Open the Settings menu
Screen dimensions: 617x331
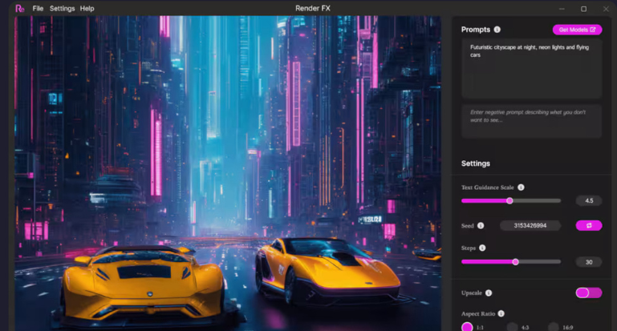coord(62,8)
